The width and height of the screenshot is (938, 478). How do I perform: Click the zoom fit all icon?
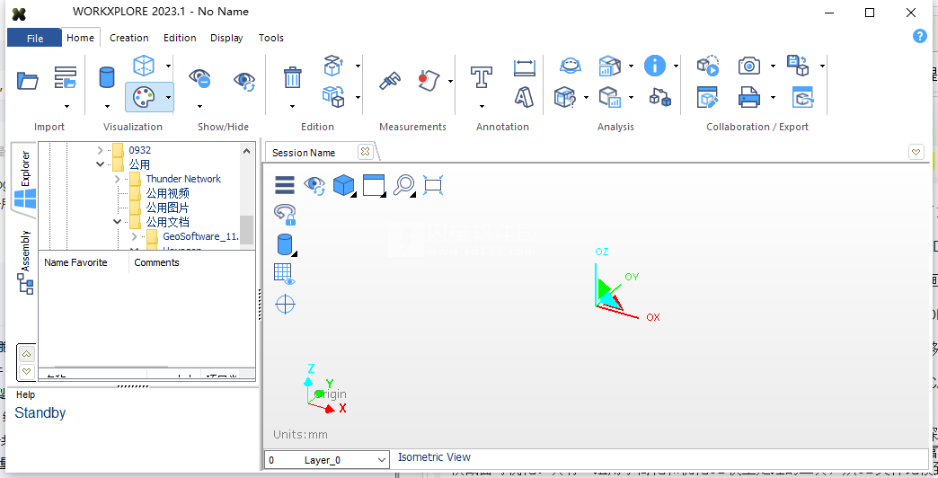click(x=432, y=185)
